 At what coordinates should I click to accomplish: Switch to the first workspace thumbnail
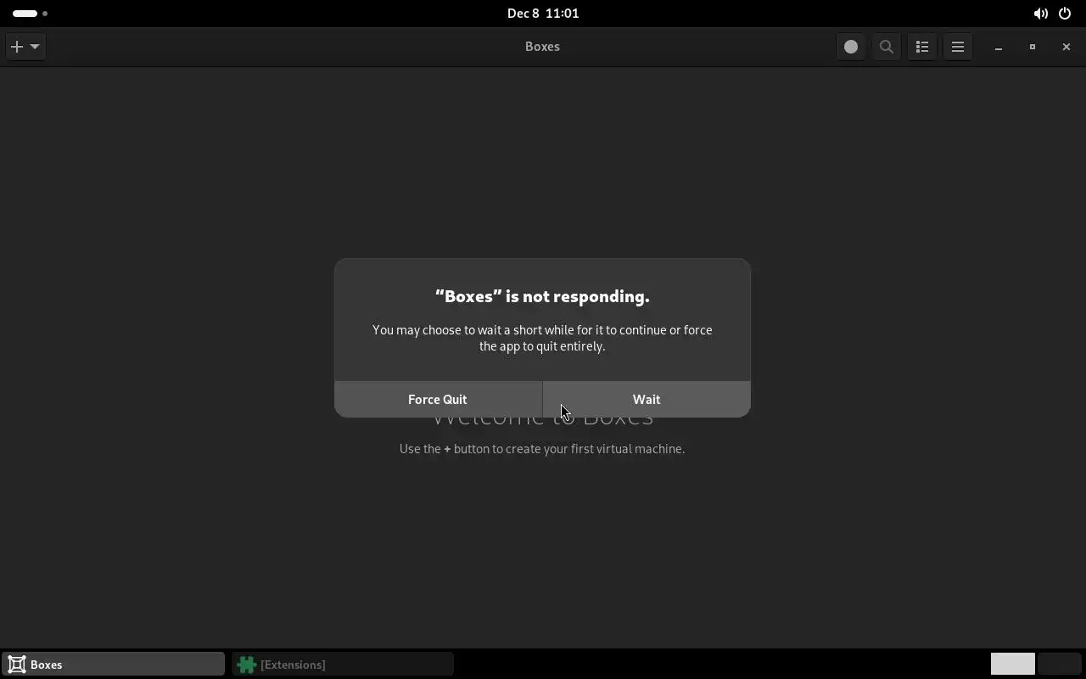[x=1013, y=664]
